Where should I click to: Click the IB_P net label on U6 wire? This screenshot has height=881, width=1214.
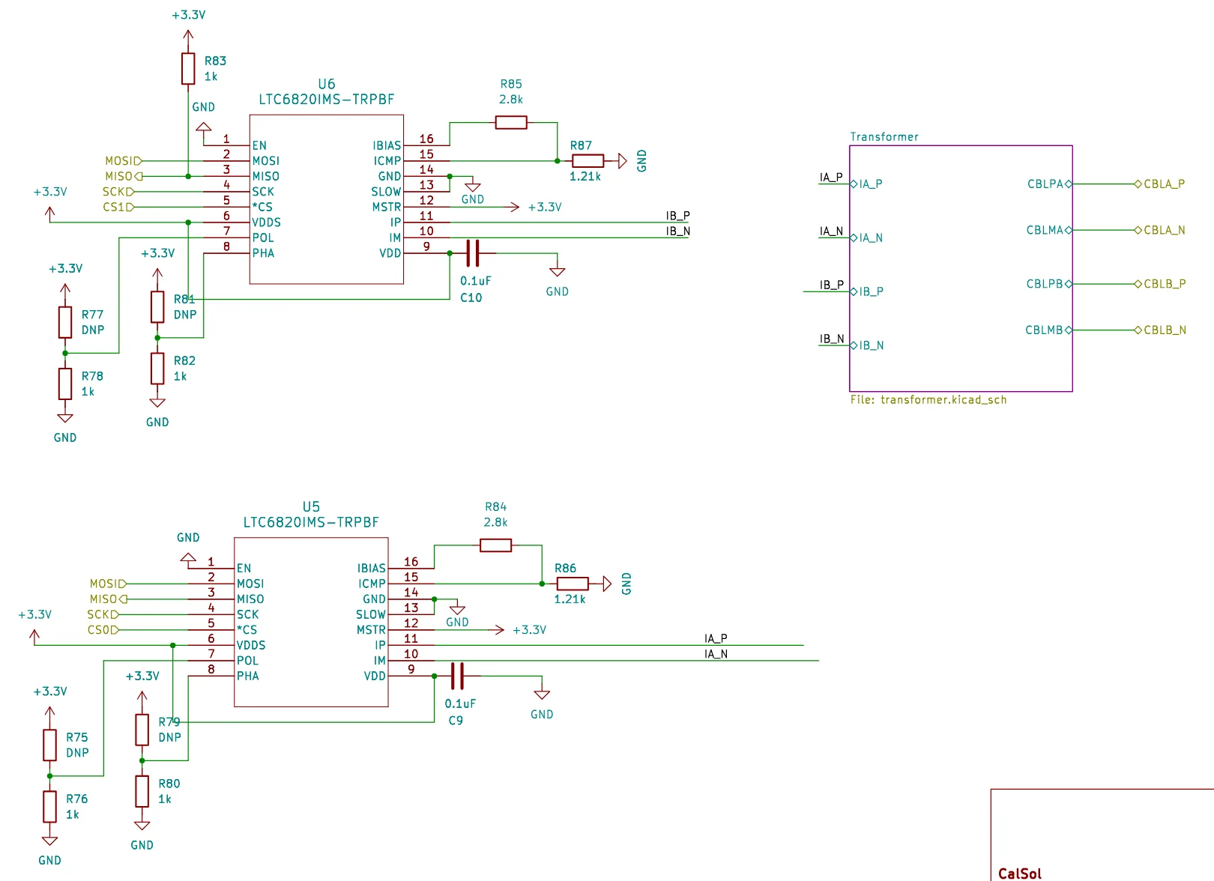678,216
